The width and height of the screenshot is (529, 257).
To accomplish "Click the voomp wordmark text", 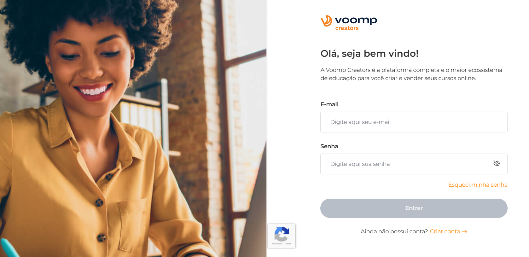I will click(356, 20).
